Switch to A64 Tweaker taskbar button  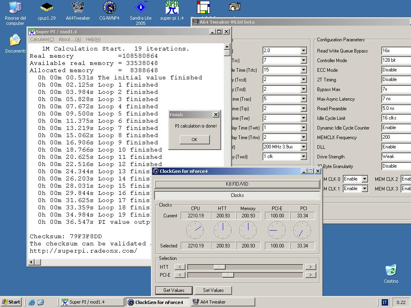point(223,302)
